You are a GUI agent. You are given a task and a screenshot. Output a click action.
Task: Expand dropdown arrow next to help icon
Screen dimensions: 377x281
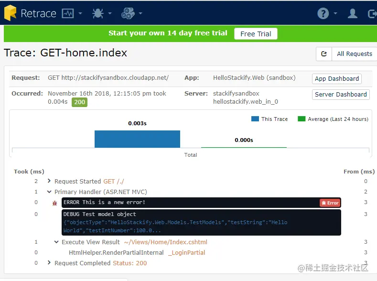coord(335,13)
